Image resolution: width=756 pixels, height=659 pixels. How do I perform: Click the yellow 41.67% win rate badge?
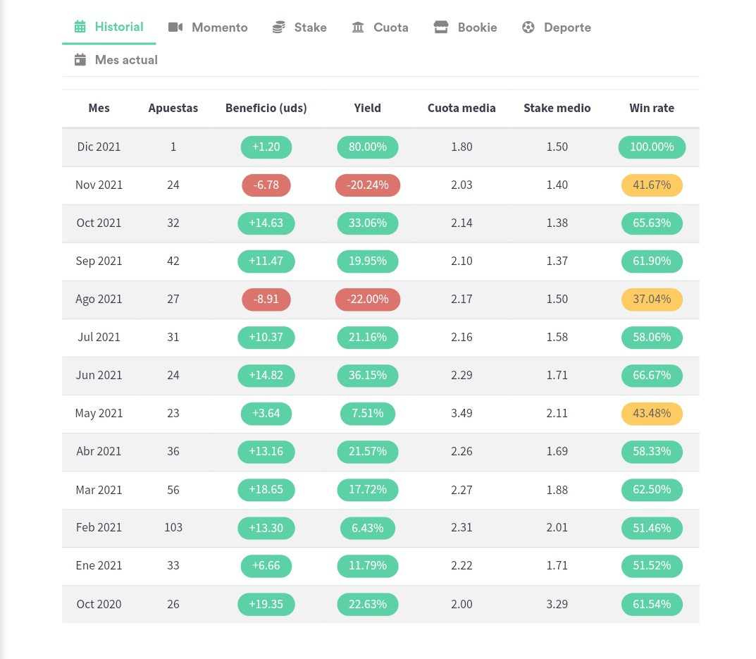(x=652, y=185)
